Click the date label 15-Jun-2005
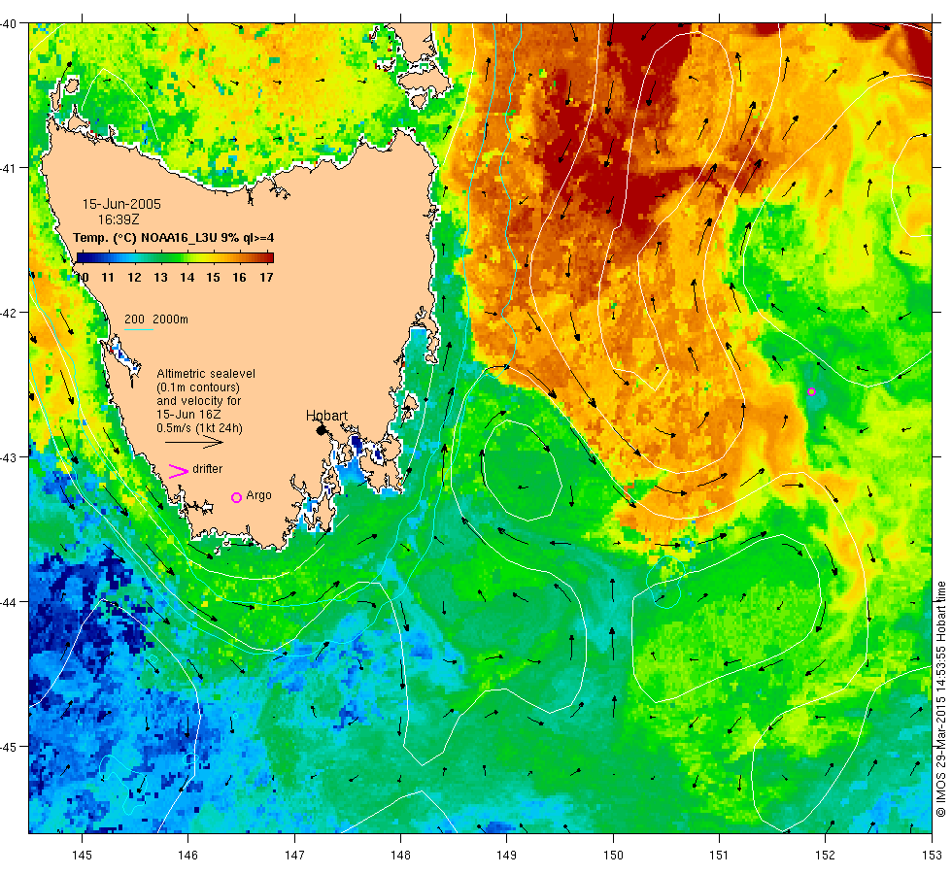952x874 pixels. click(x=121, y=204)
